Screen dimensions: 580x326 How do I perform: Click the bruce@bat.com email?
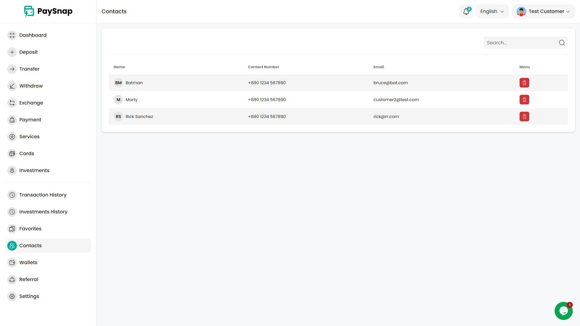click(x=390, y=83)
